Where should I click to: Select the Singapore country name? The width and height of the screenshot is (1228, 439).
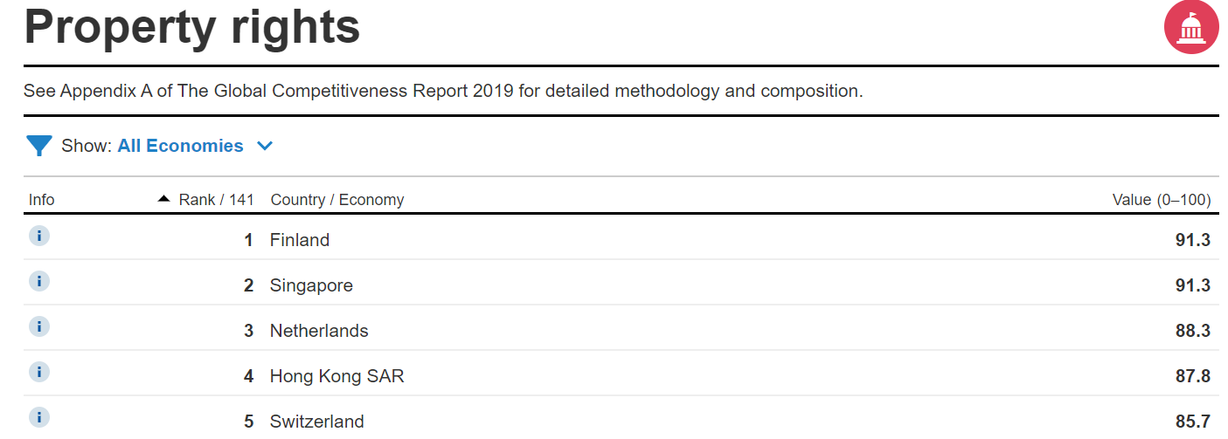pos(311,285)
